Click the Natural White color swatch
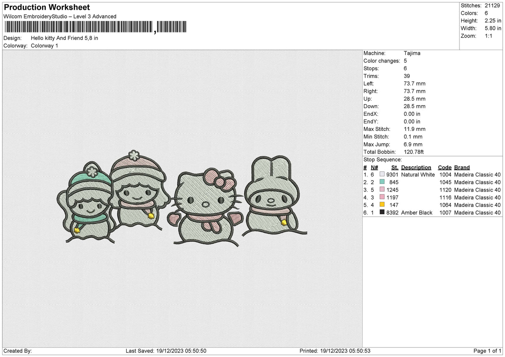The height and width of the screenshot is (357, 505). (382, 175)
